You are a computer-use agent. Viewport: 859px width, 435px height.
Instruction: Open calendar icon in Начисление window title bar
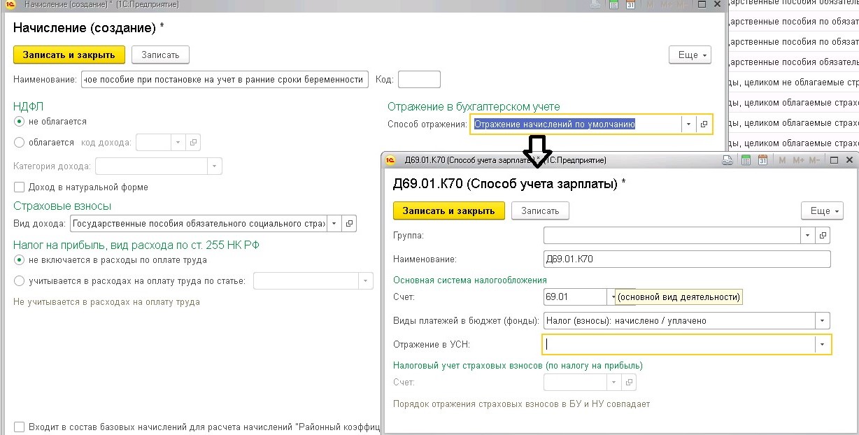tap(630, 4)
